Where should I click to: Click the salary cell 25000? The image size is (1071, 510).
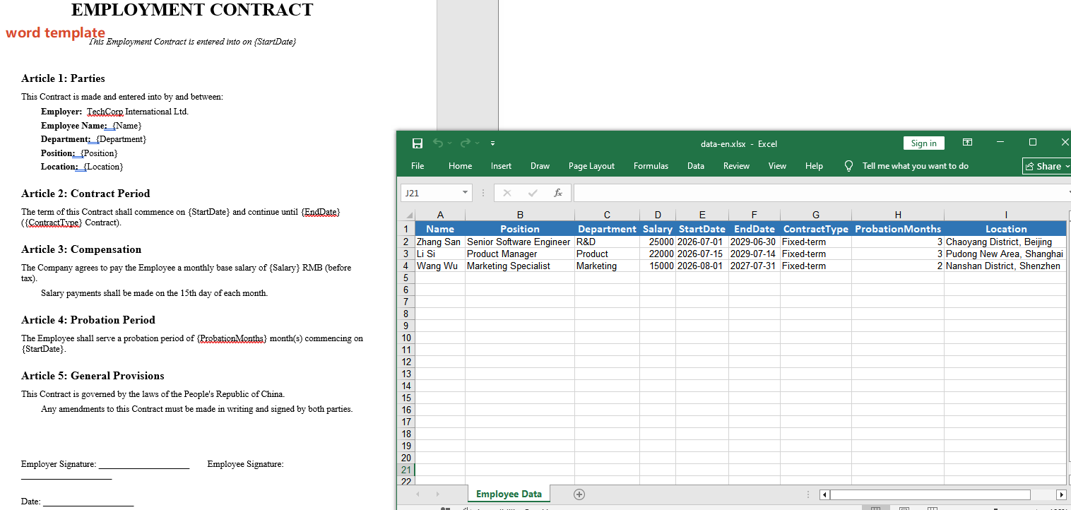(658, 242)
